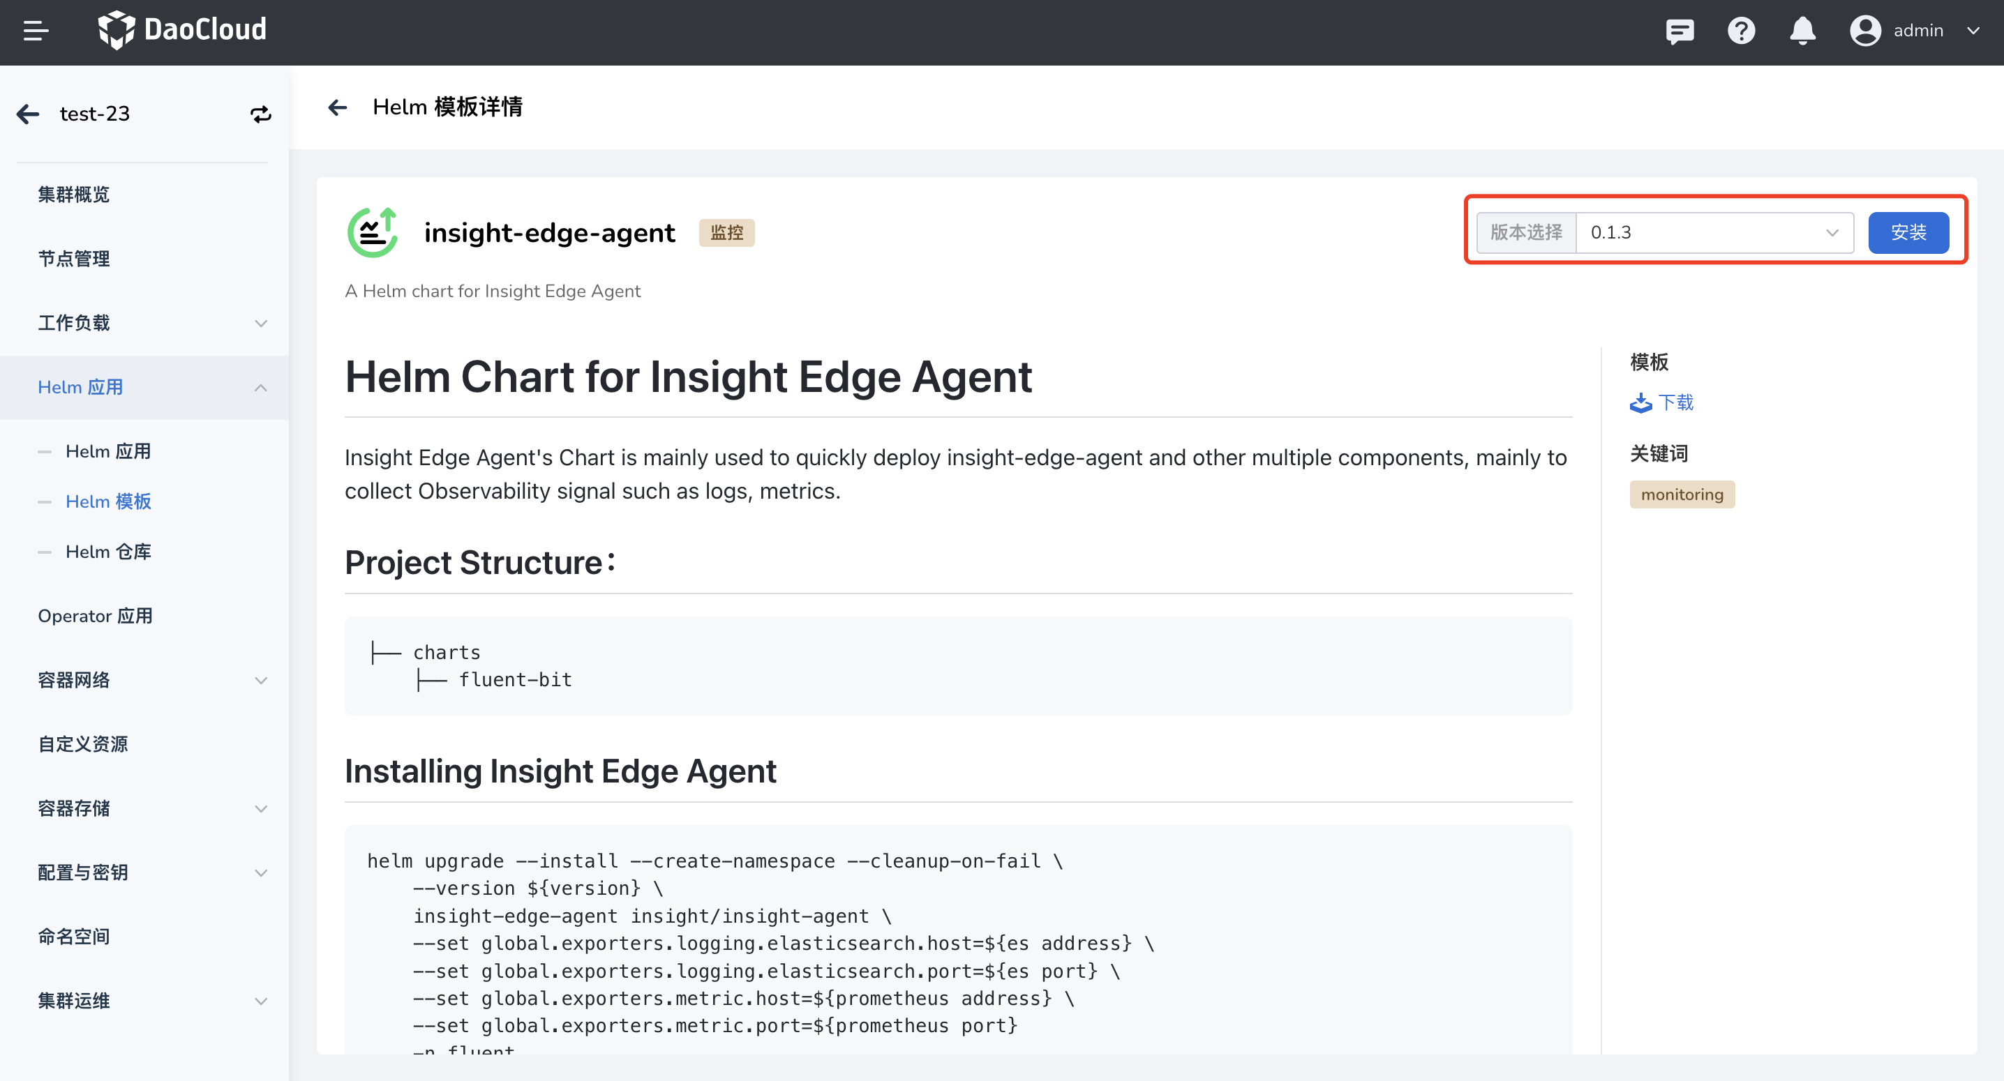Go back using arrow beside test-23

click(28, 114)
